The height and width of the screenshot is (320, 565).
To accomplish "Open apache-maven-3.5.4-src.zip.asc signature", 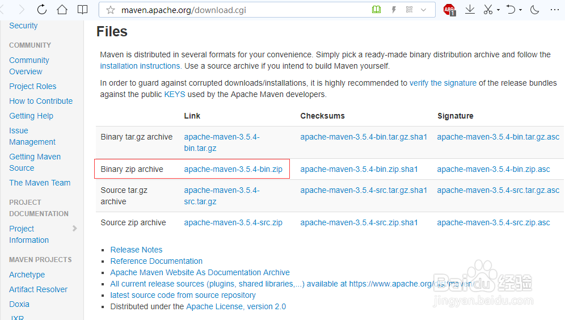I will 494,223.
